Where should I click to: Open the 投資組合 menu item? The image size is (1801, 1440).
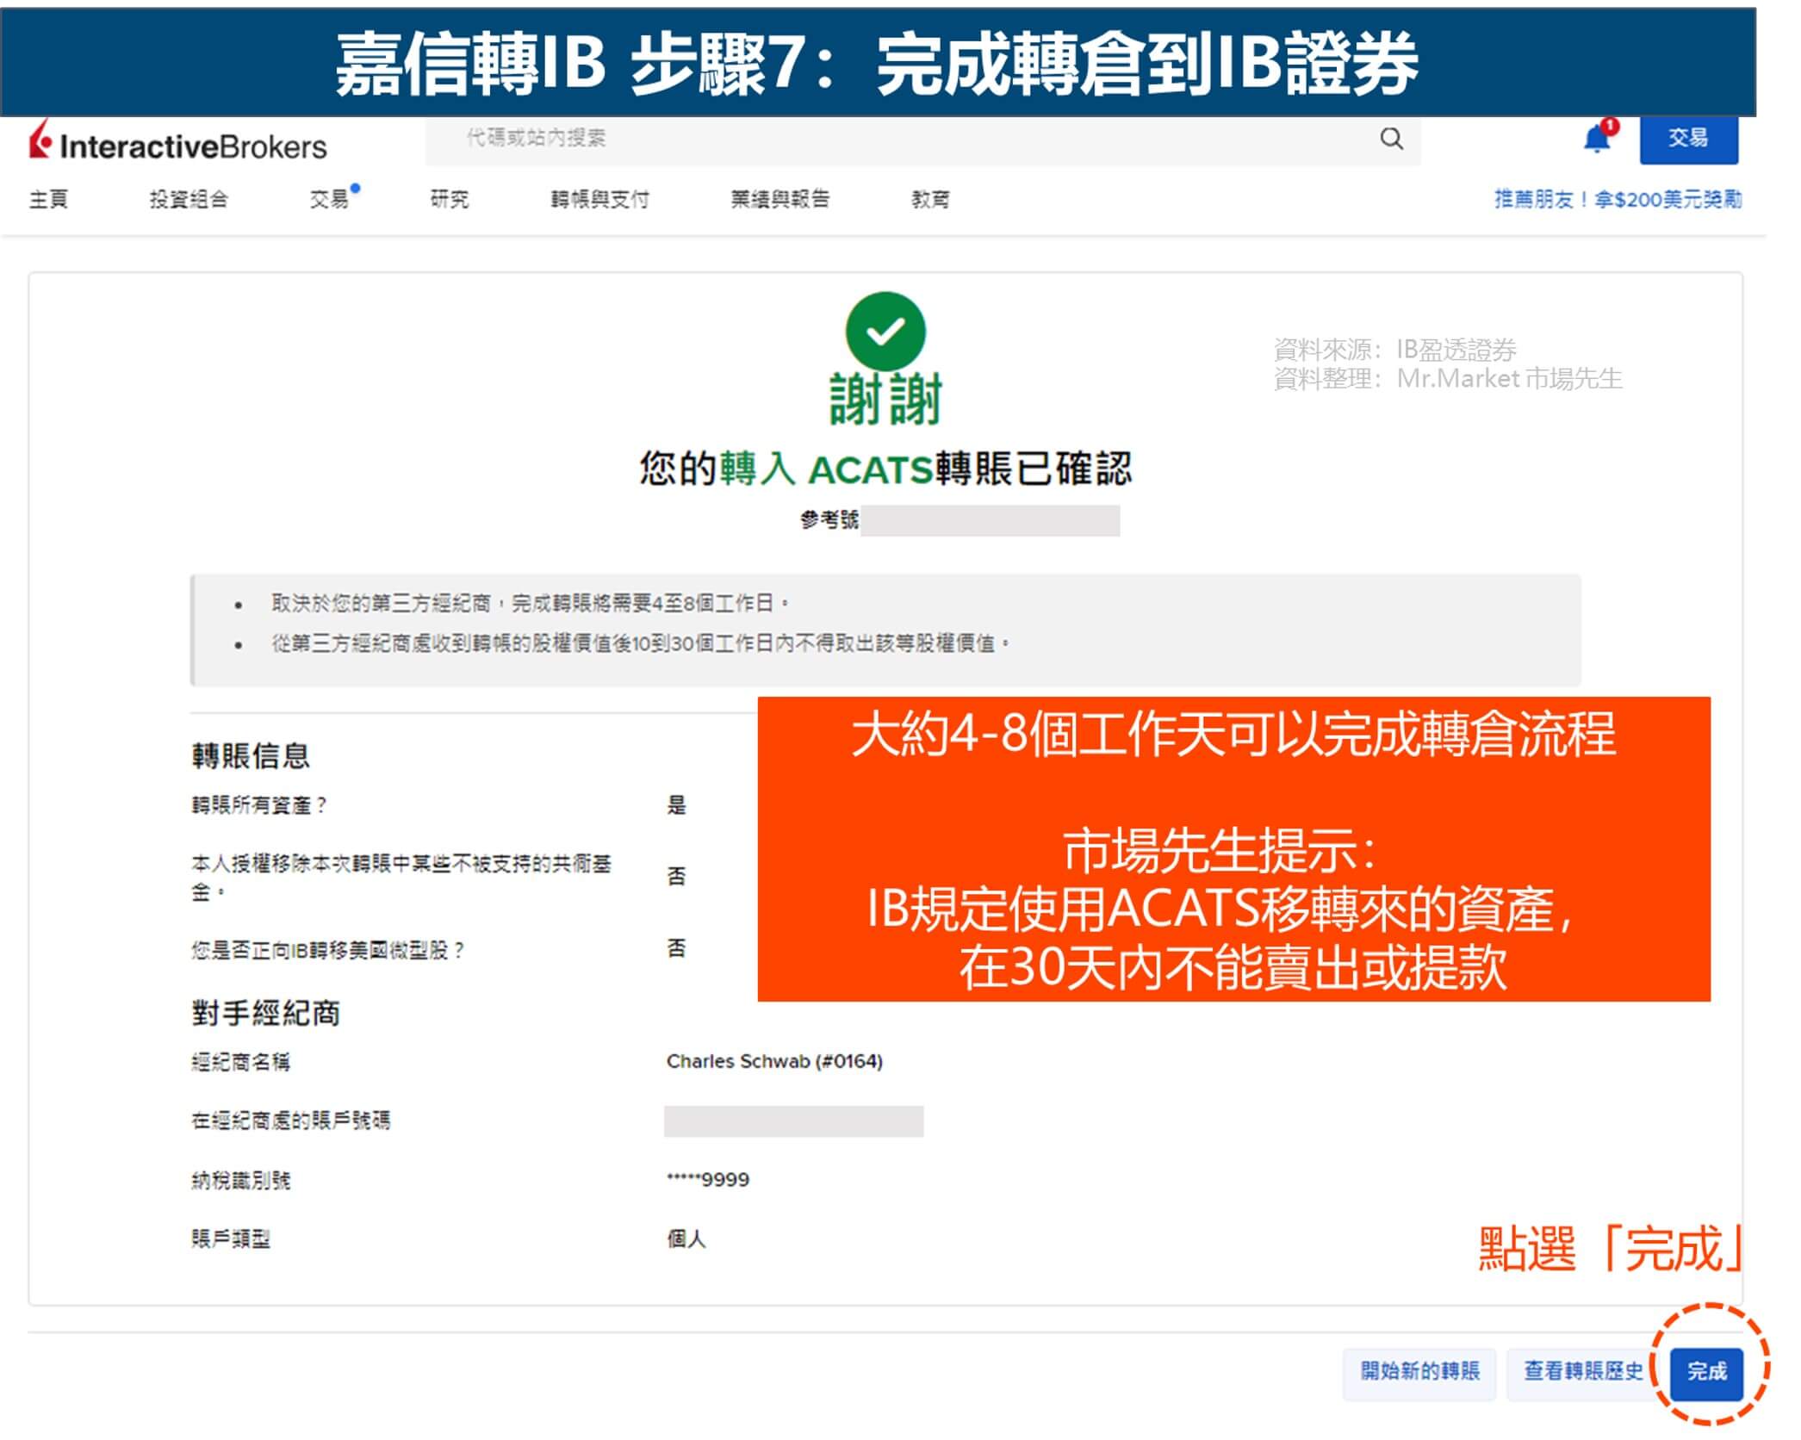189,200
